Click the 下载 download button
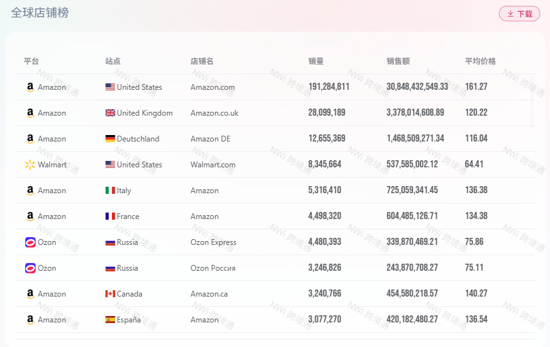 519,14
